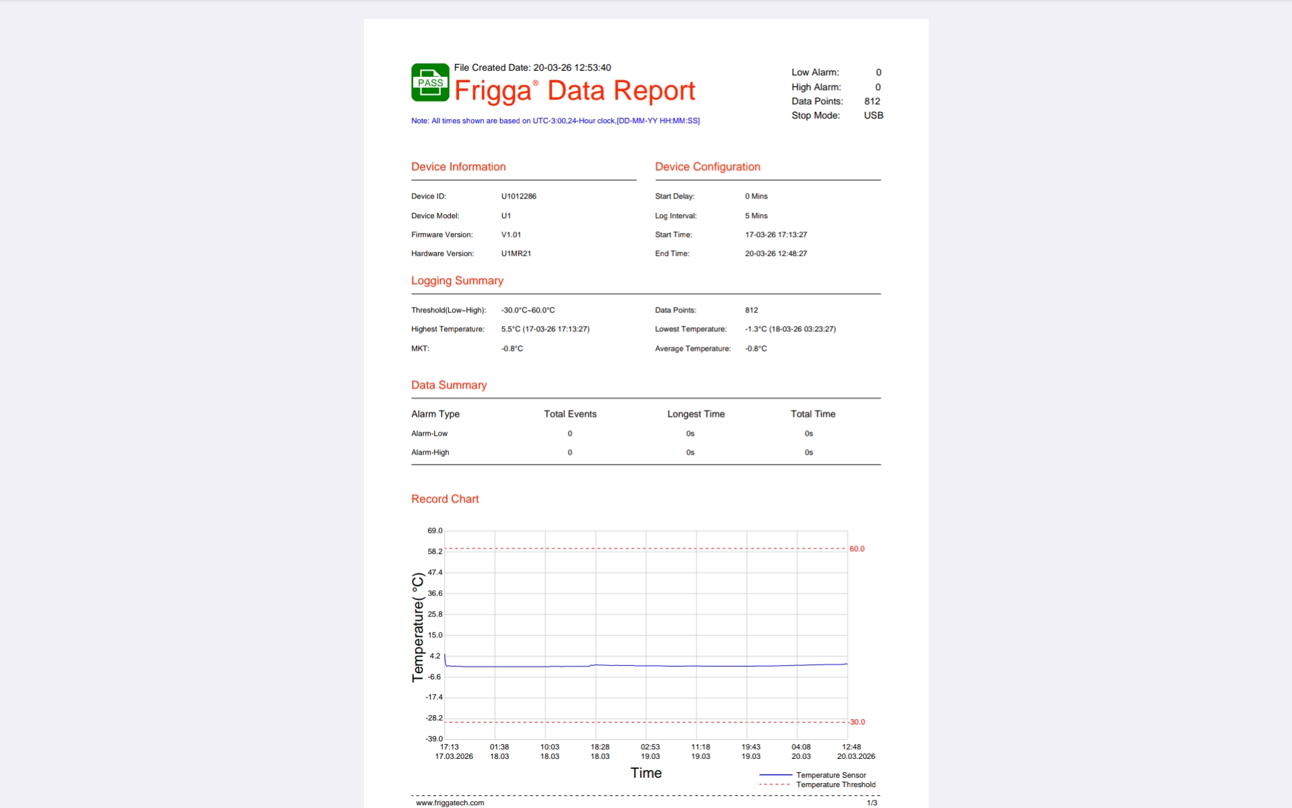Click the Temperature Sensor blue legend line
1292x808 pixels.
[775, 775]
